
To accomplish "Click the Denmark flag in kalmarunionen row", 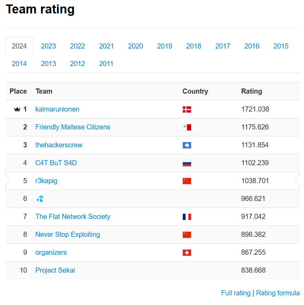I will [187, 109].
